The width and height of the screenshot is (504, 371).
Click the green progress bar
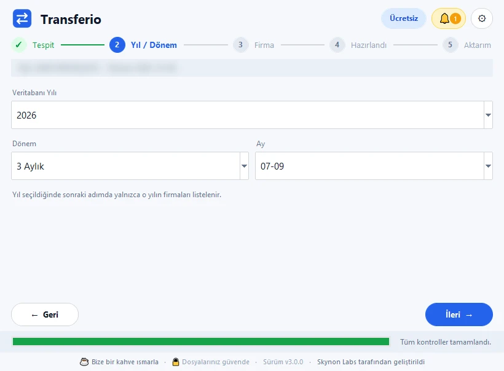click(201, 342)
